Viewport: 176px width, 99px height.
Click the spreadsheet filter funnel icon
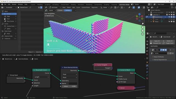pyautogui.click(x=41, y=7)
